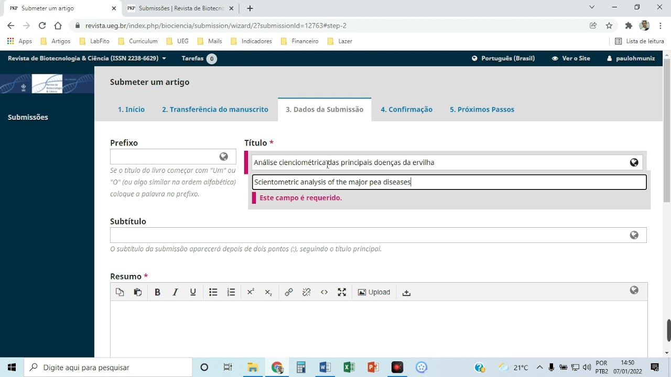
Task: Share this page icon in address bar
Action: [x=593, y=26]
